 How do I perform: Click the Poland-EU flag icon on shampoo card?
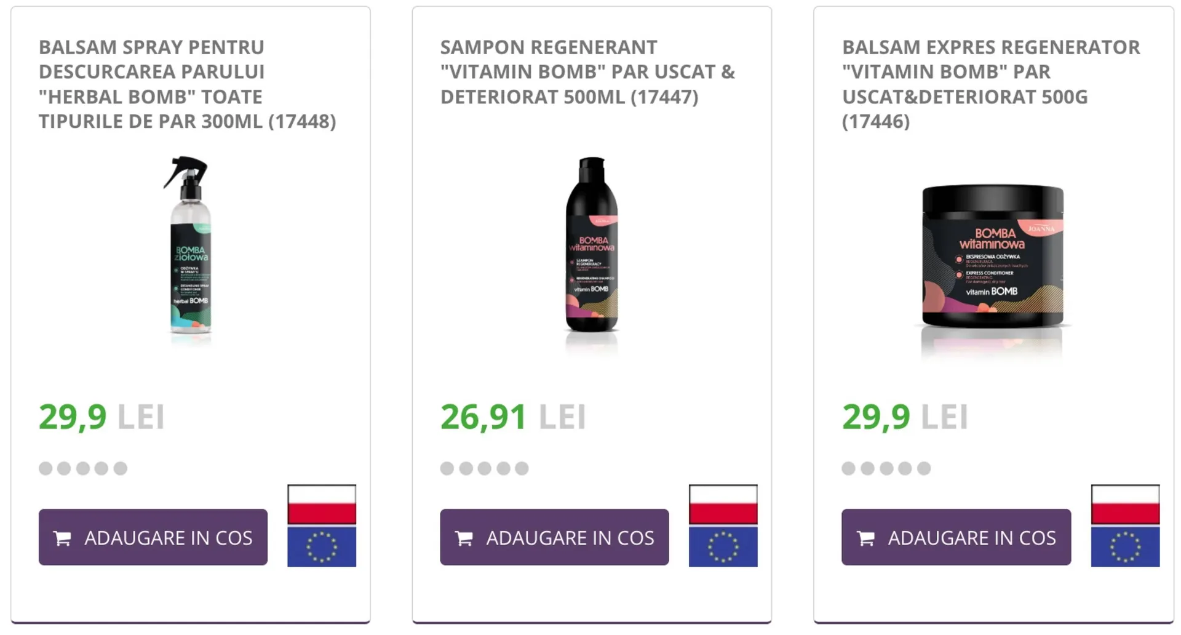click(723, 525)
